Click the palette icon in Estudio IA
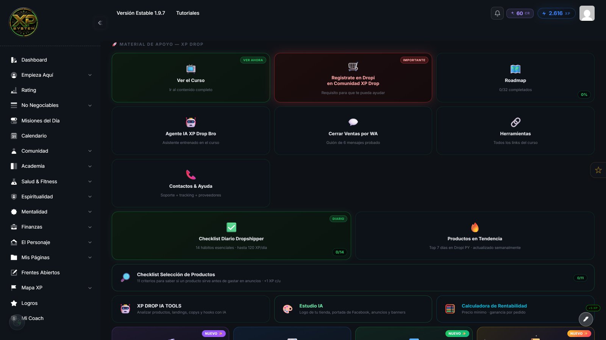 point(288,309)
